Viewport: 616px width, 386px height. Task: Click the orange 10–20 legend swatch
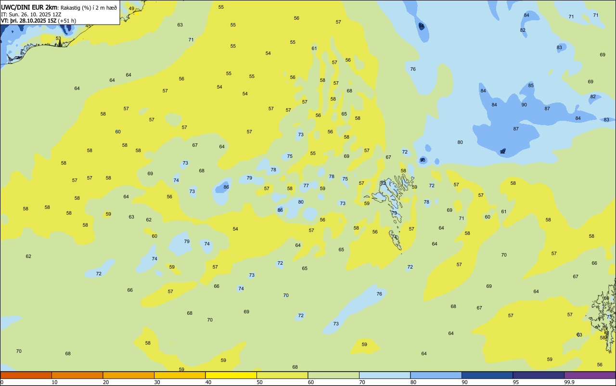pos(77,375)
